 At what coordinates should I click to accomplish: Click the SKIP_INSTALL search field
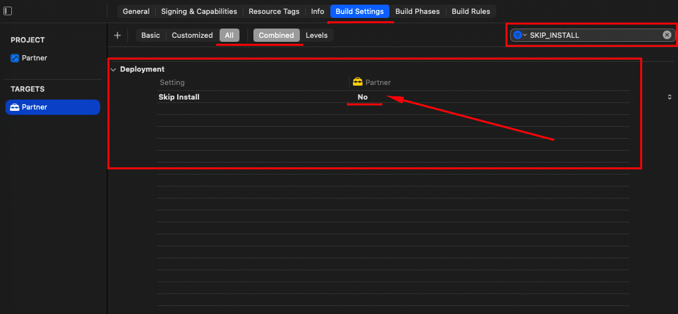(x=592, y=35)
